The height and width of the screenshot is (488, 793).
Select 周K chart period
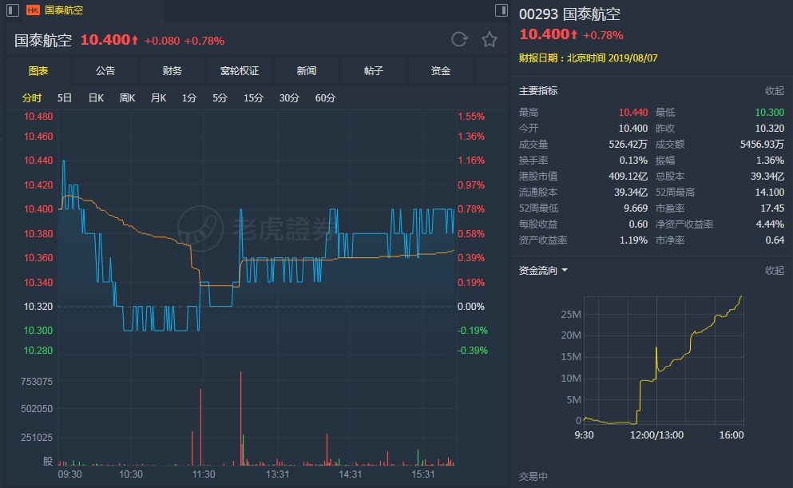click(x=127, y=98)
